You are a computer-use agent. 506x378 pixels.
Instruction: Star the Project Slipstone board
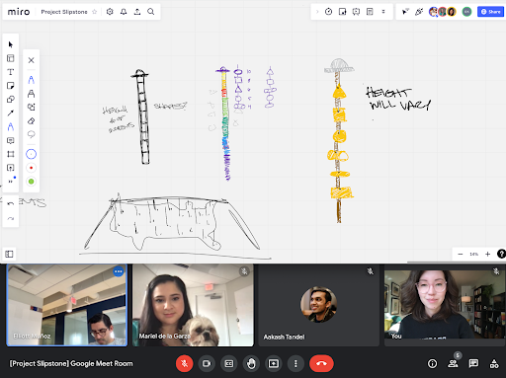[95, 12]
